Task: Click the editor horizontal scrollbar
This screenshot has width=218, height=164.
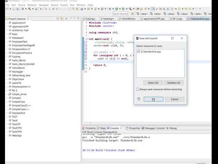Action: pos(146,123)
